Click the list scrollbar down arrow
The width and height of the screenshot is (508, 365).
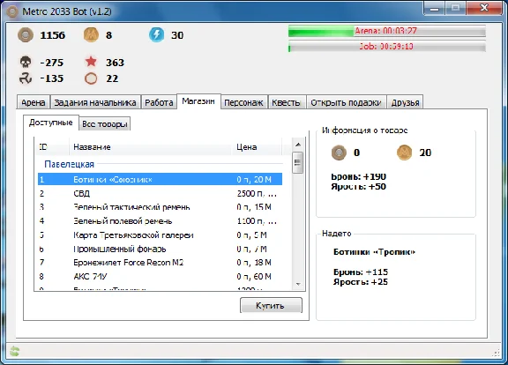(298, 284)
